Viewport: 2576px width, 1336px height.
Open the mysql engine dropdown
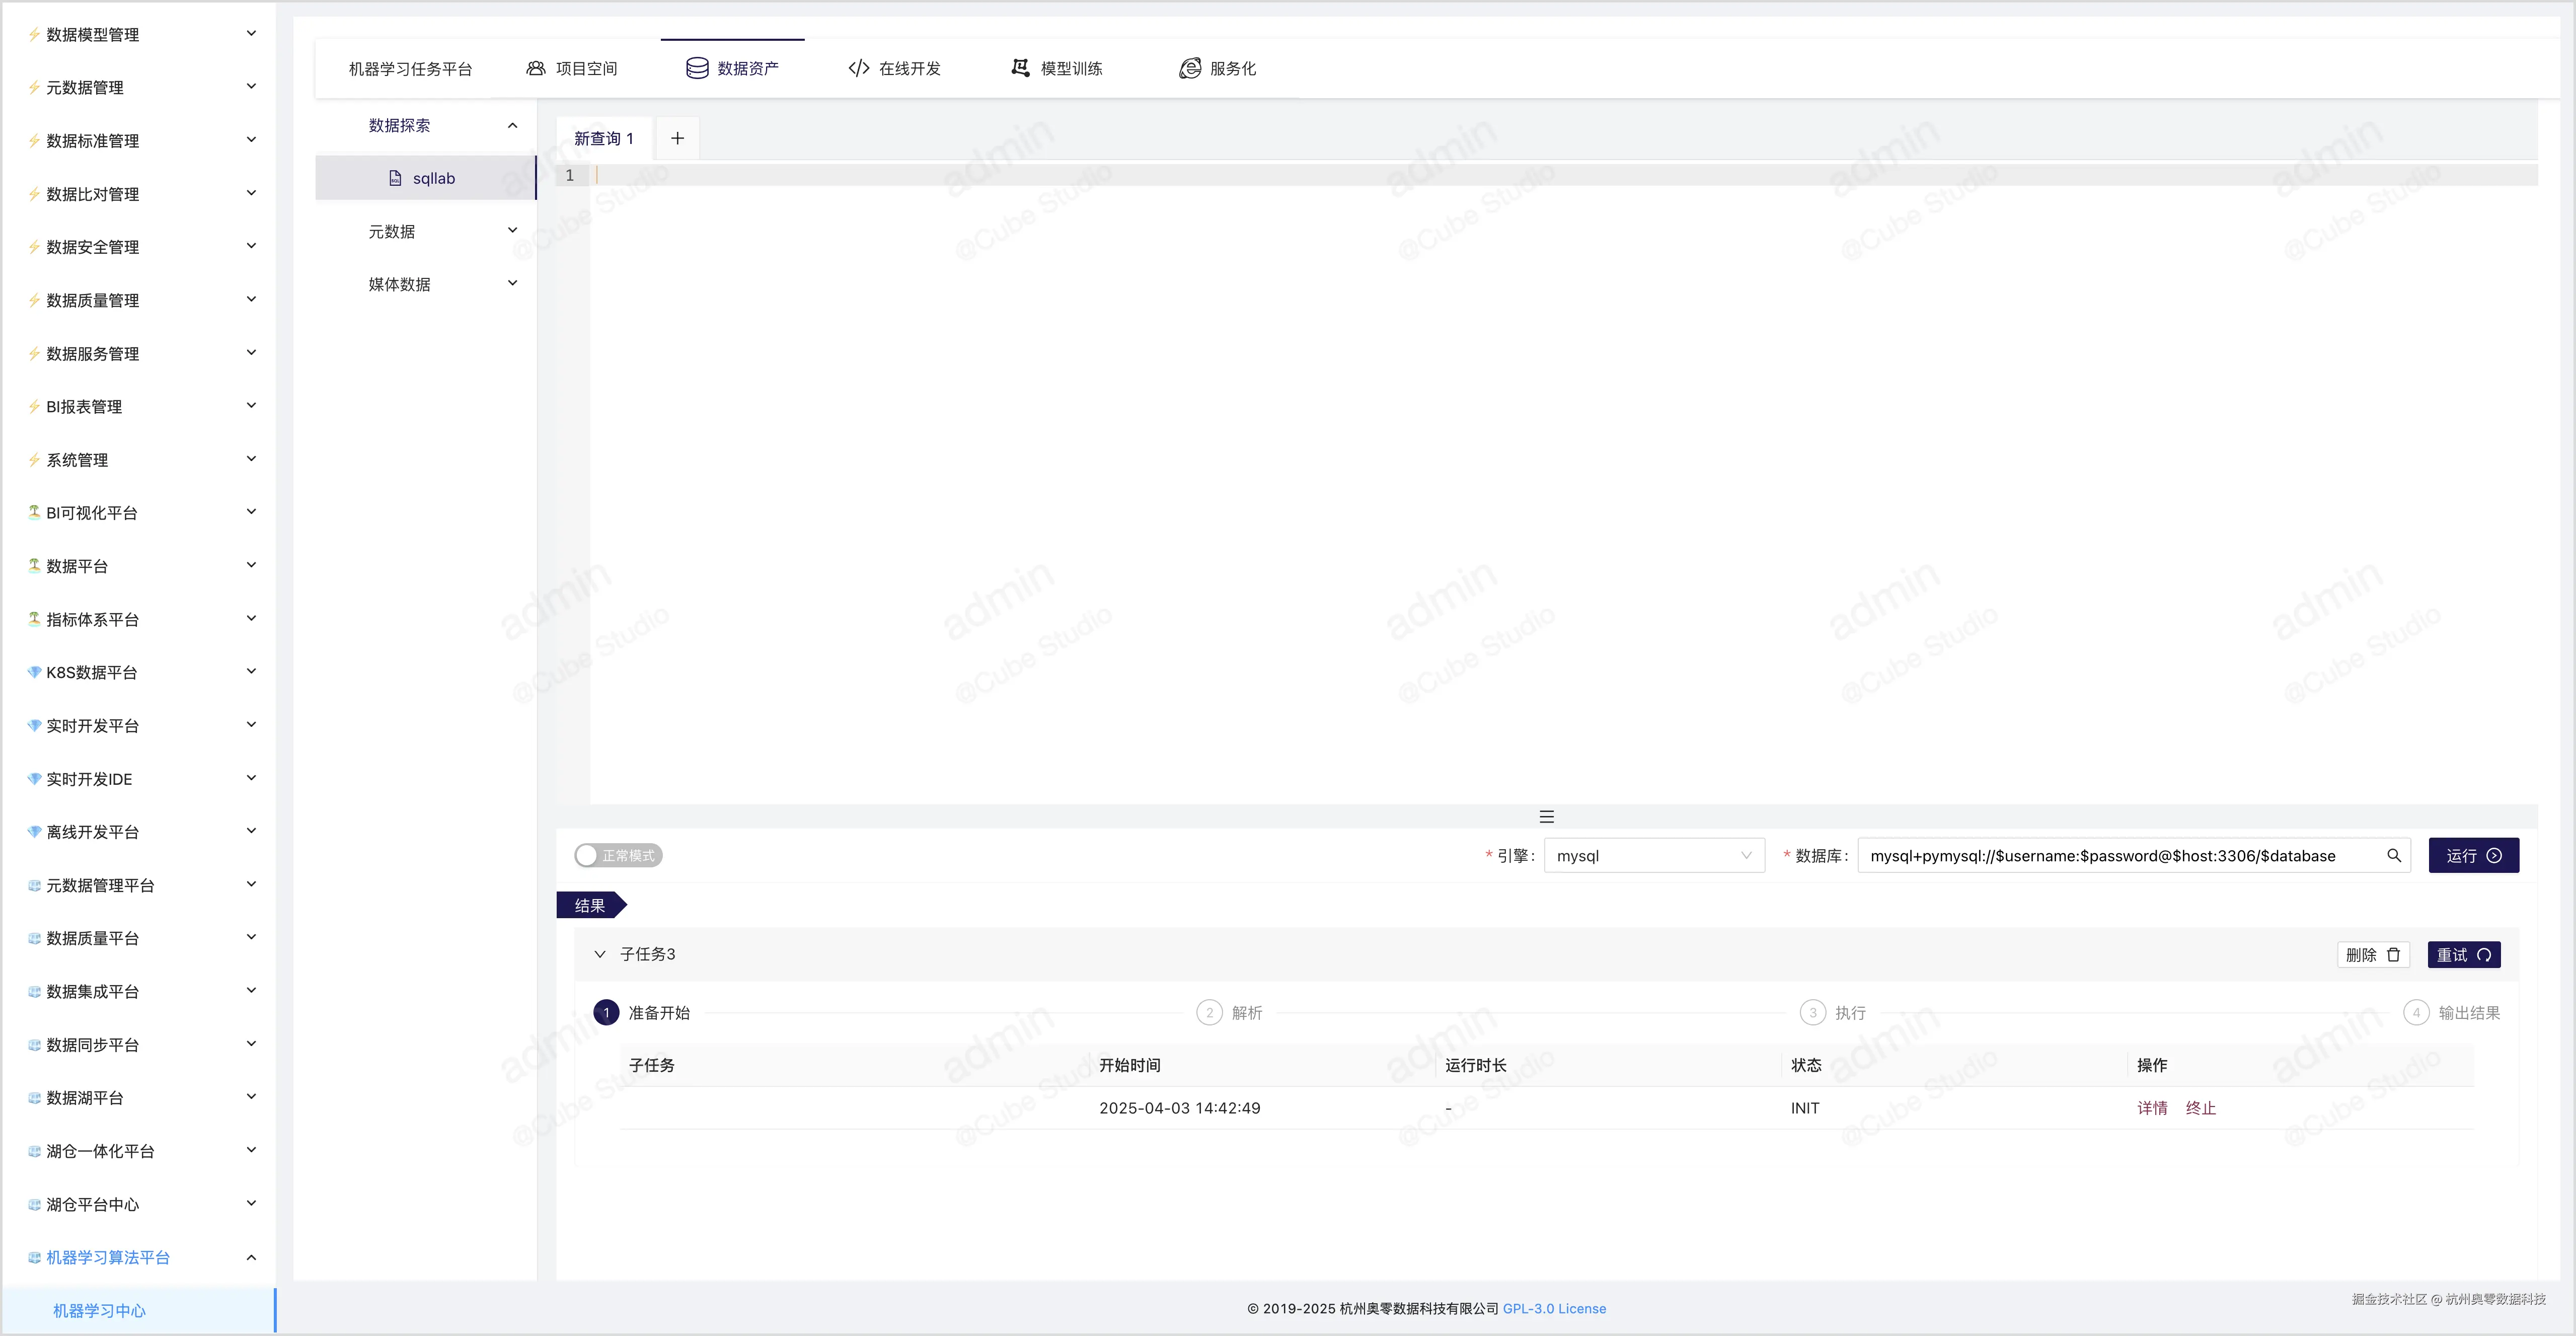pos(1654,855)
